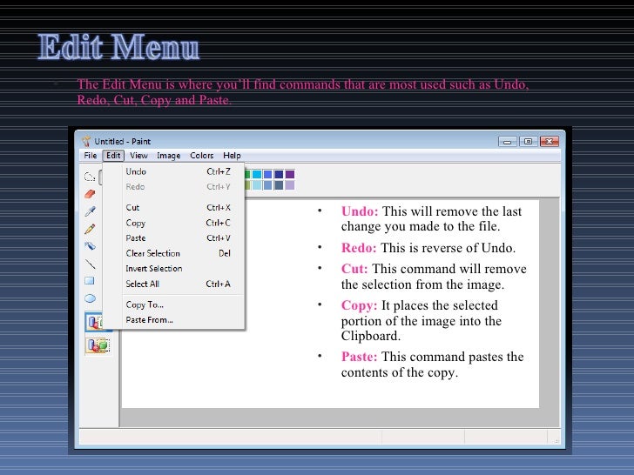Select the Free-Form Select tool
Image resolution: width=634 pixels, height=475 pixels.
pyautogui.click(x=90, y=177)
